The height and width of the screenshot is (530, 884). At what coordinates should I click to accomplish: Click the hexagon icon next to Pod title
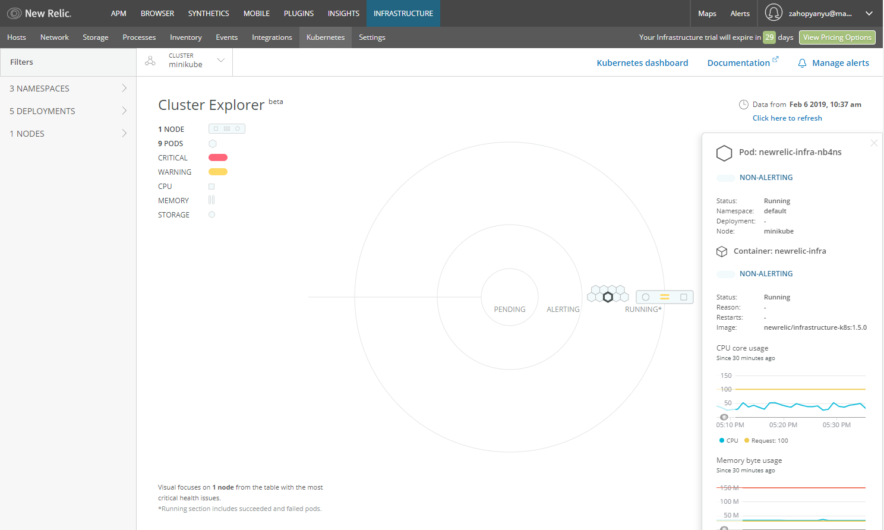point(724,153)
